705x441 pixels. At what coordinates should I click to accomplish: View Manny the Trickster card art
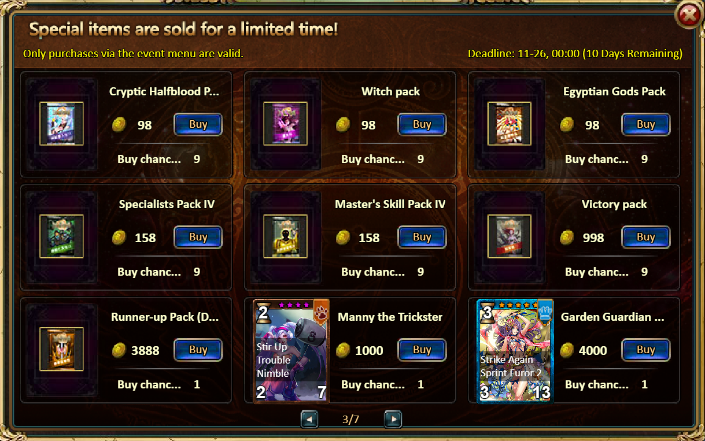point(291,351)
